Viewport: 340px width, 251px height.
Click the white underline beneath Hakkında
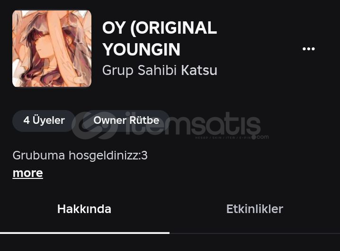[x=85, y=233]
